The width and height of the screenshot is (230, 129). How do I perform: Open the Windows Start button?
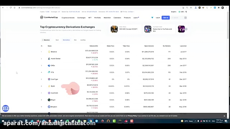3,121
